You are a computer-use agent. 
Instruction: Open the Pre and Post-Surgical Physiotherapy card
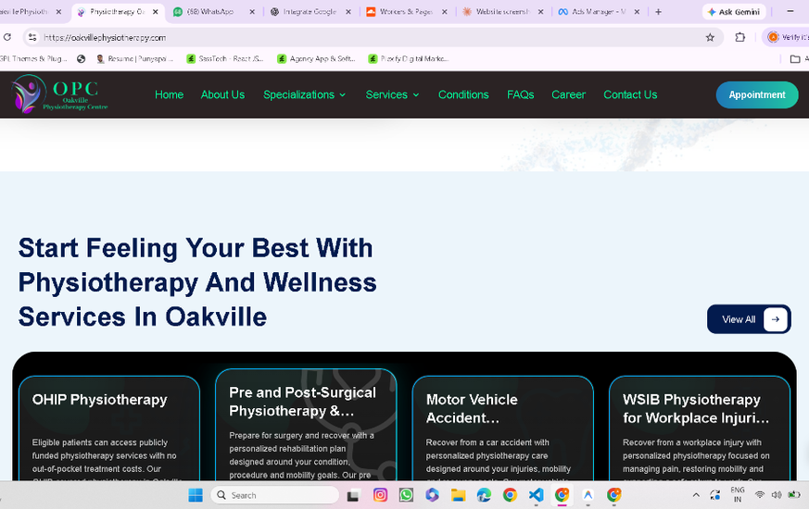(306, 425)
